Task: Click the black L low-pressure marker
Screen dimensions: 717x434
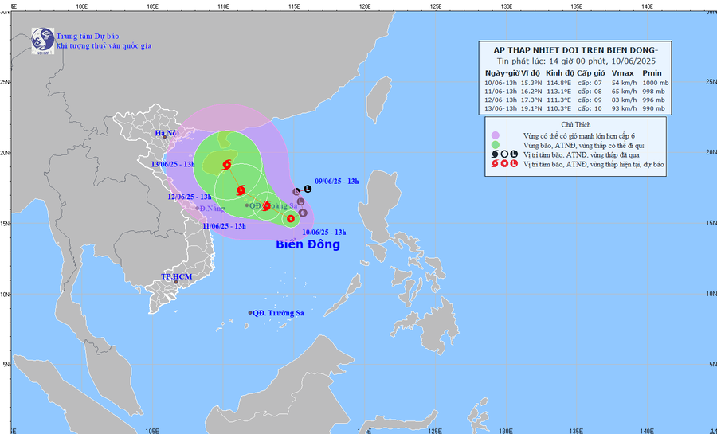Action: tap(308, 189)
